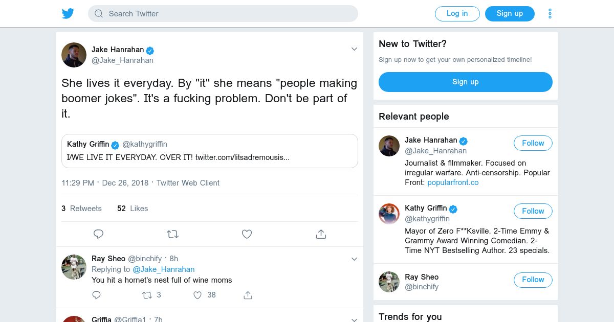Retweet Ray Sheo's reply
Viewport: 614px width, 322px height.
click(x=147, y=295)
